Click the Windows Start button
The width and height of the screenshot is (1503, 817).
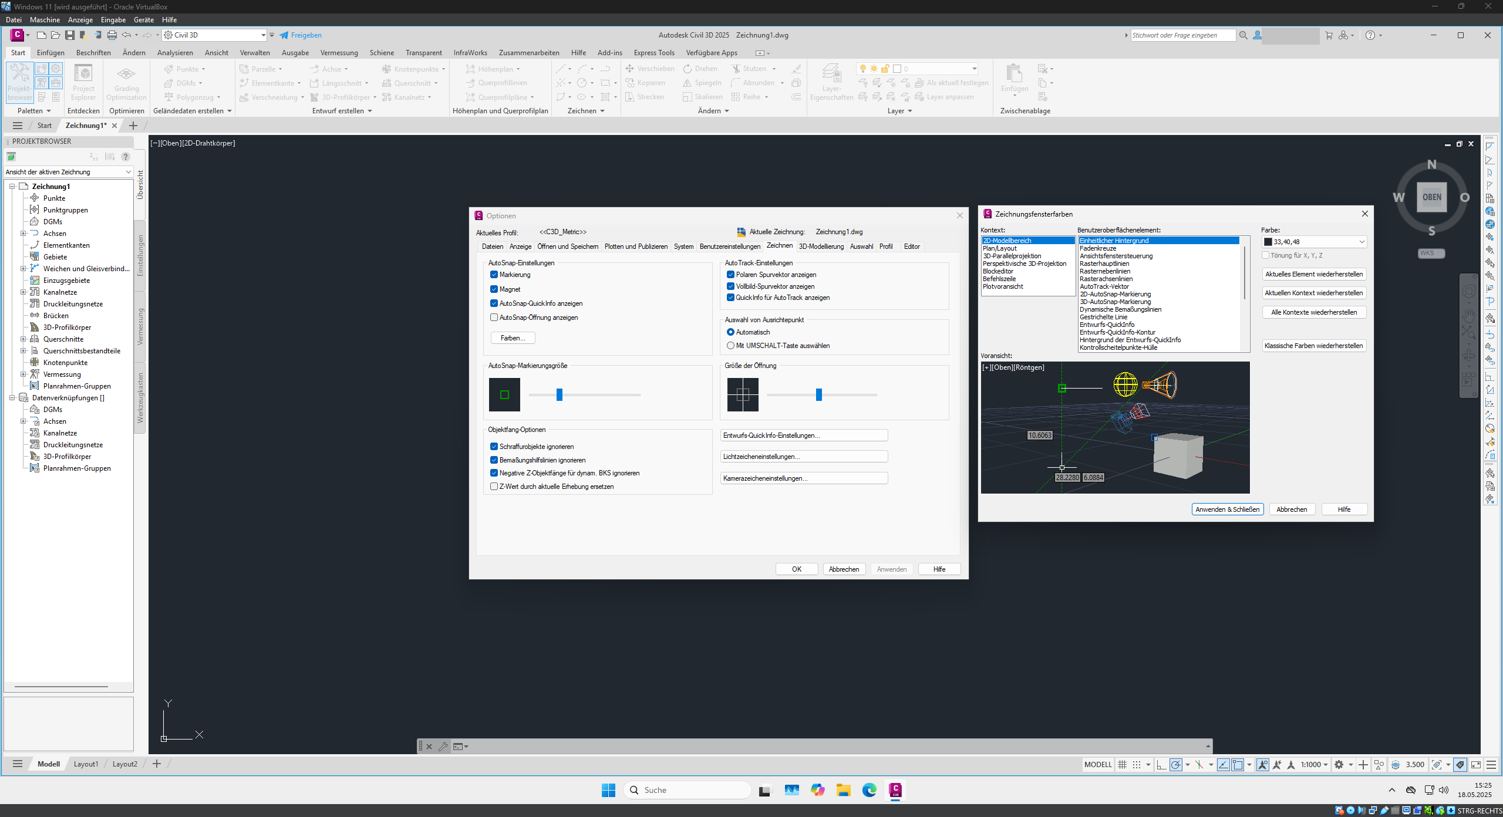coord(608,790)
